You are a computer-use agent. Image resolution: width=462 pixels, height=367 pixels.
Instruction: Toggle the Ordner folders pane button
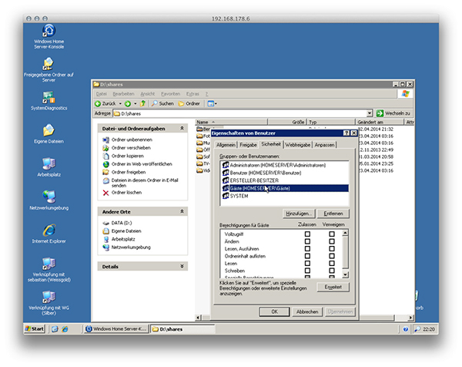coord(189,103)
